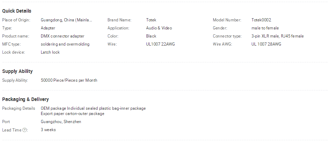Click the soldering and overmolding value

(x=65, y=44)
